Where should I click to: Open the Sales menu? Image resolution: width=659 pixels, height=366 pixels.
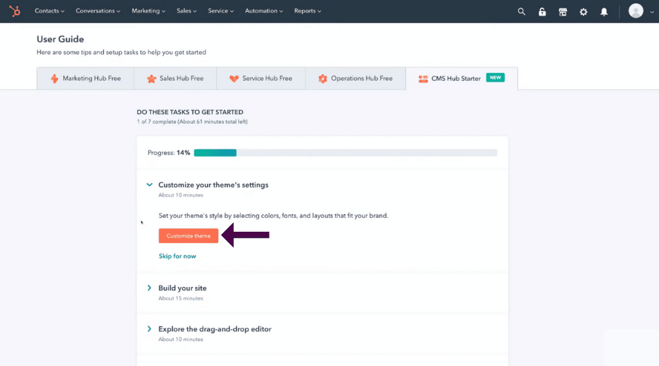pyautogui.click(x=186, y=11)
